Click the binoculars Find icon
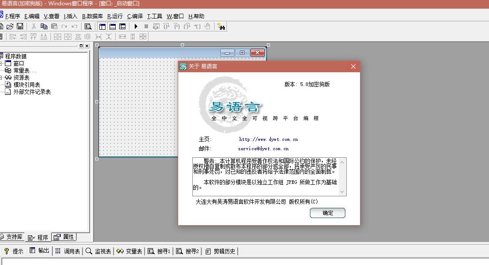The image size is (489, 265). tap(221, 27)
